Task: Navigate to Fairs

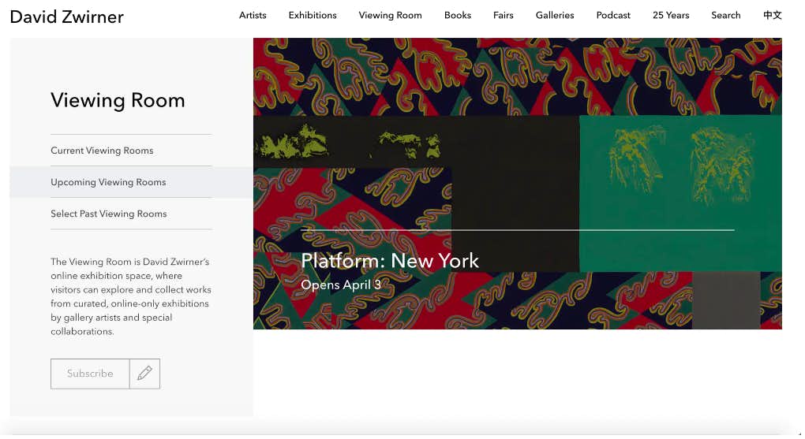Action: coord(504,15)
